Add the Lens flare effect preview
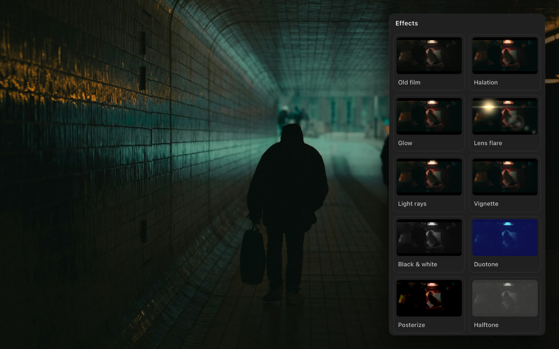Screen dimensions: 559x349 pyautogui.click(x=505, y=116)
